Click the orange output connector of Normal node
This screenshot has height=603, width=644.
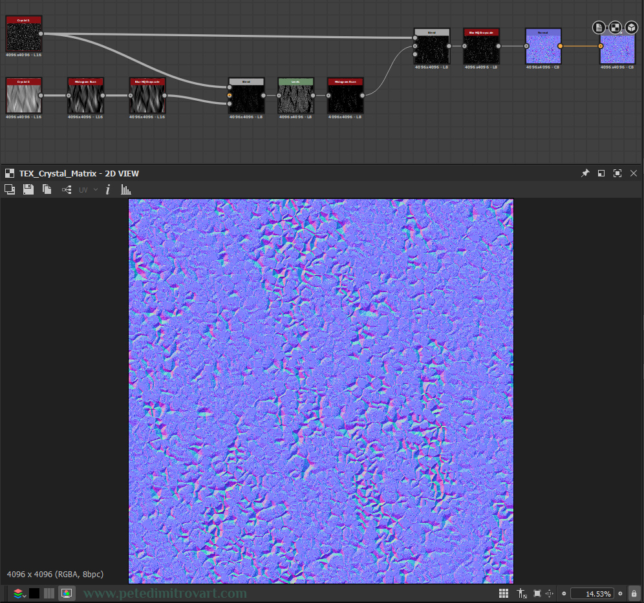pyautogui.click(x=560, y=47)
